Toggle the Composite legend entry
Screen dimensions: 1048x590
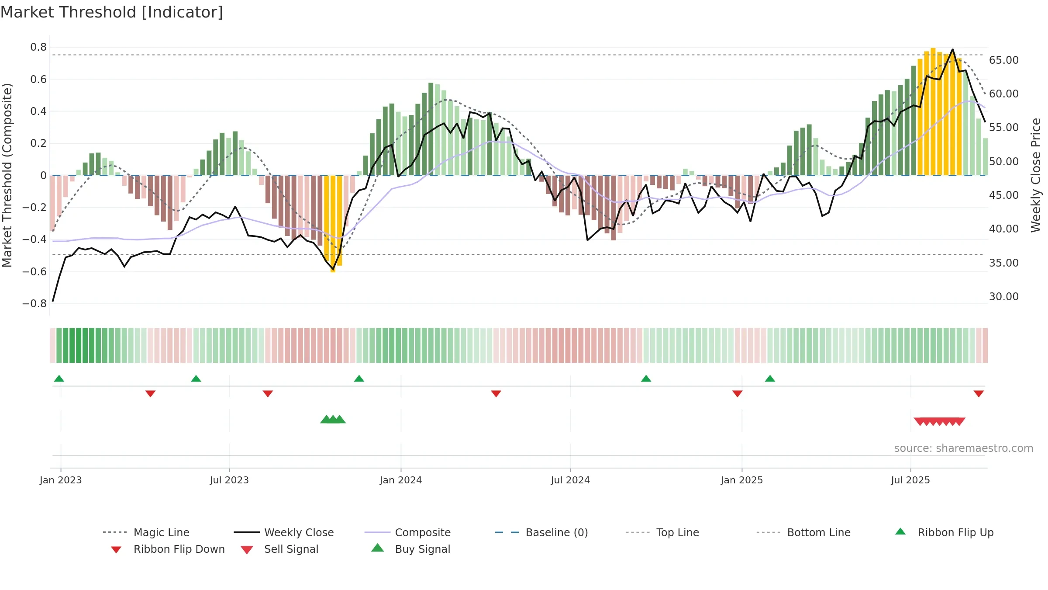coord(407,532)
